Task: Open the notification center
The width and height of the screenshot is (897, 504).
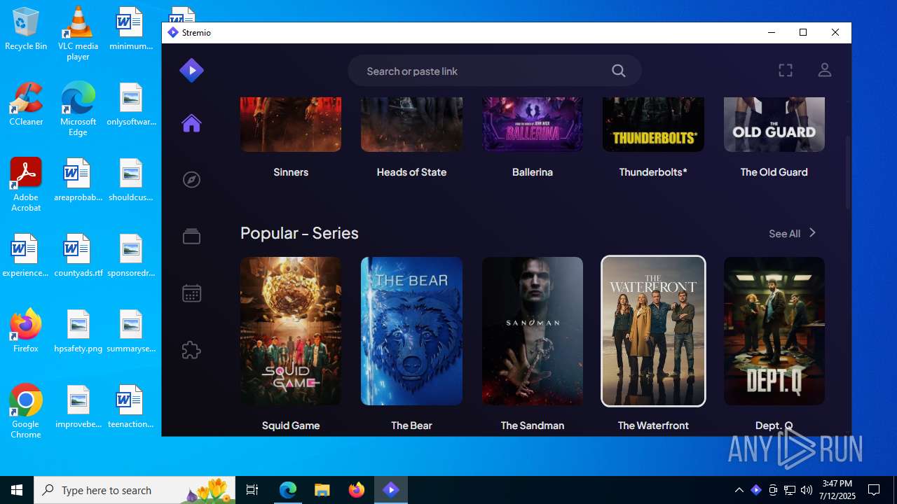Action: 874,490
